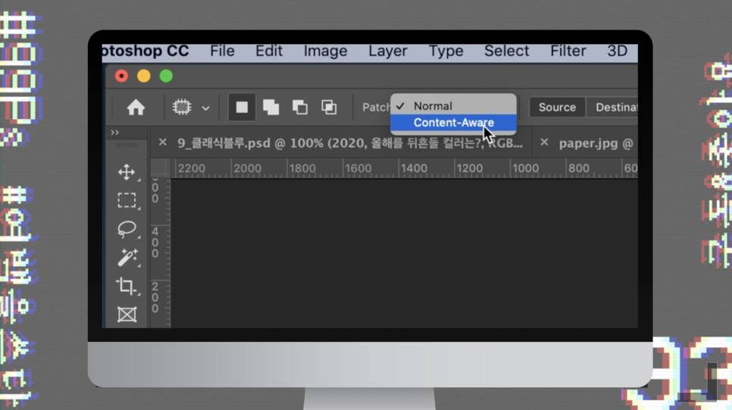Click the green zoom window button
Viewport: 732px width, 410px height.
[166, 76]
